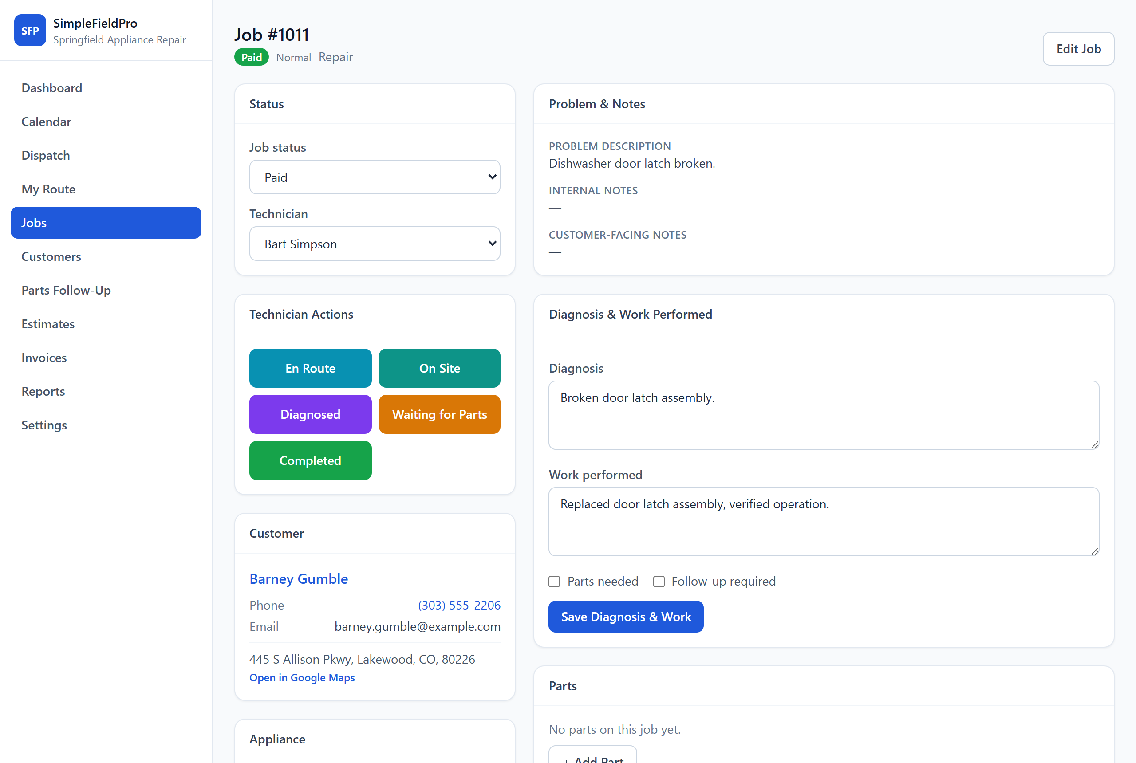This screenshot has width=1136, height=763.
Task: Select the email barney.gumble@example.com
Action: click(x=417, y=626)
